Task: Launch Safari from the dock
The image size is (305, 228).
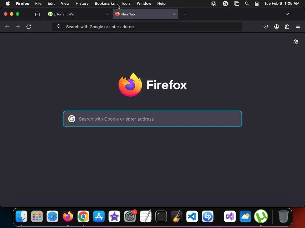Action: pos(52,216)
